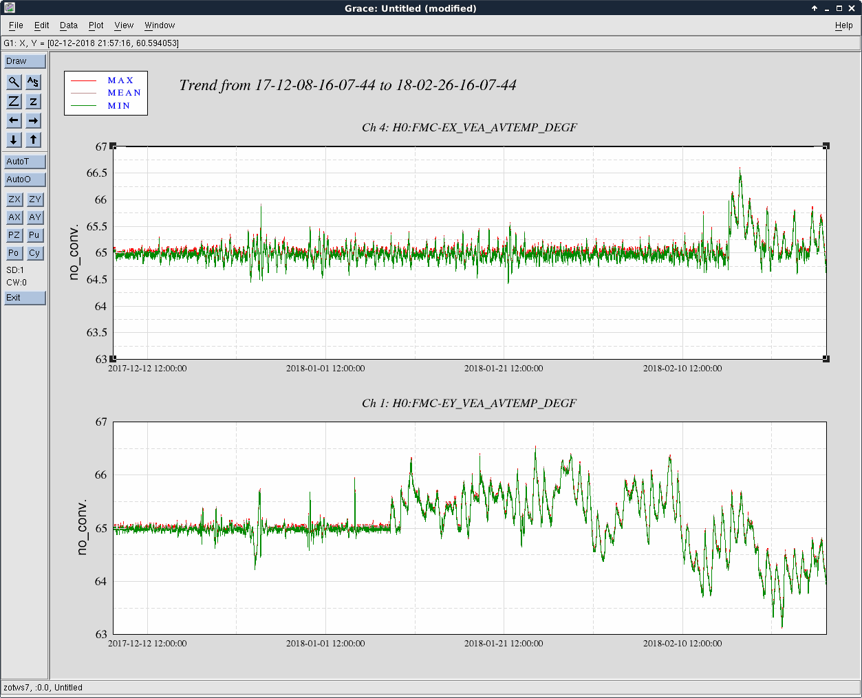The width and height of the screenshot is (862, 698).
Task: Select the magnifier zoom tool
Action: click(14, 82)
